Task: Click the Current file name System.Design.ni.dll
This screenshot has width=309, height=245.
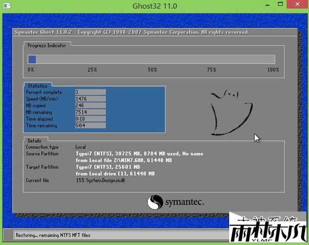Action: 101,181
